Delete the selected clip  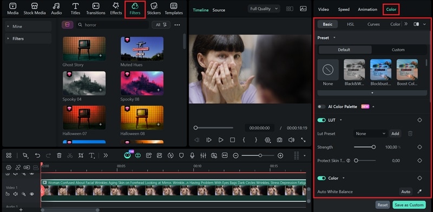59,155
